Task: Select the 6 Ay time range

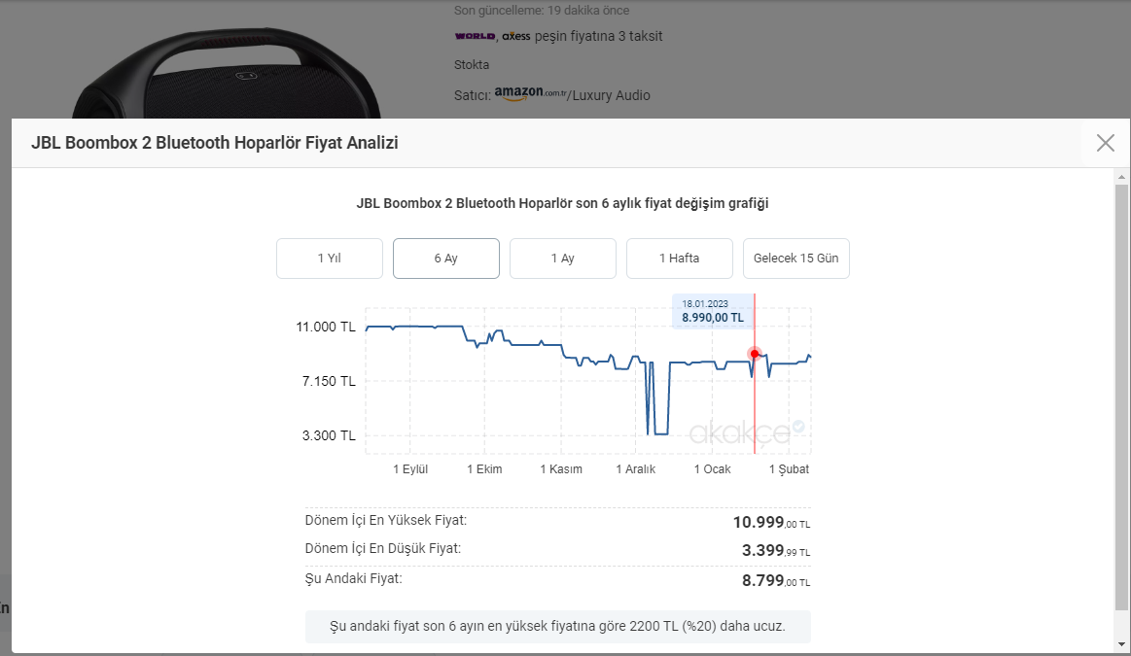Action: [x=445, y=259]
